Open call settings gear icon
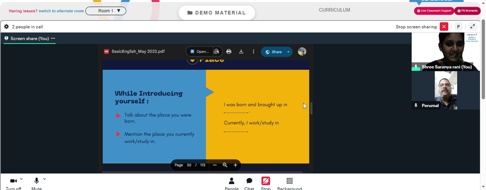Screen dimensions: 486x190 6,27
